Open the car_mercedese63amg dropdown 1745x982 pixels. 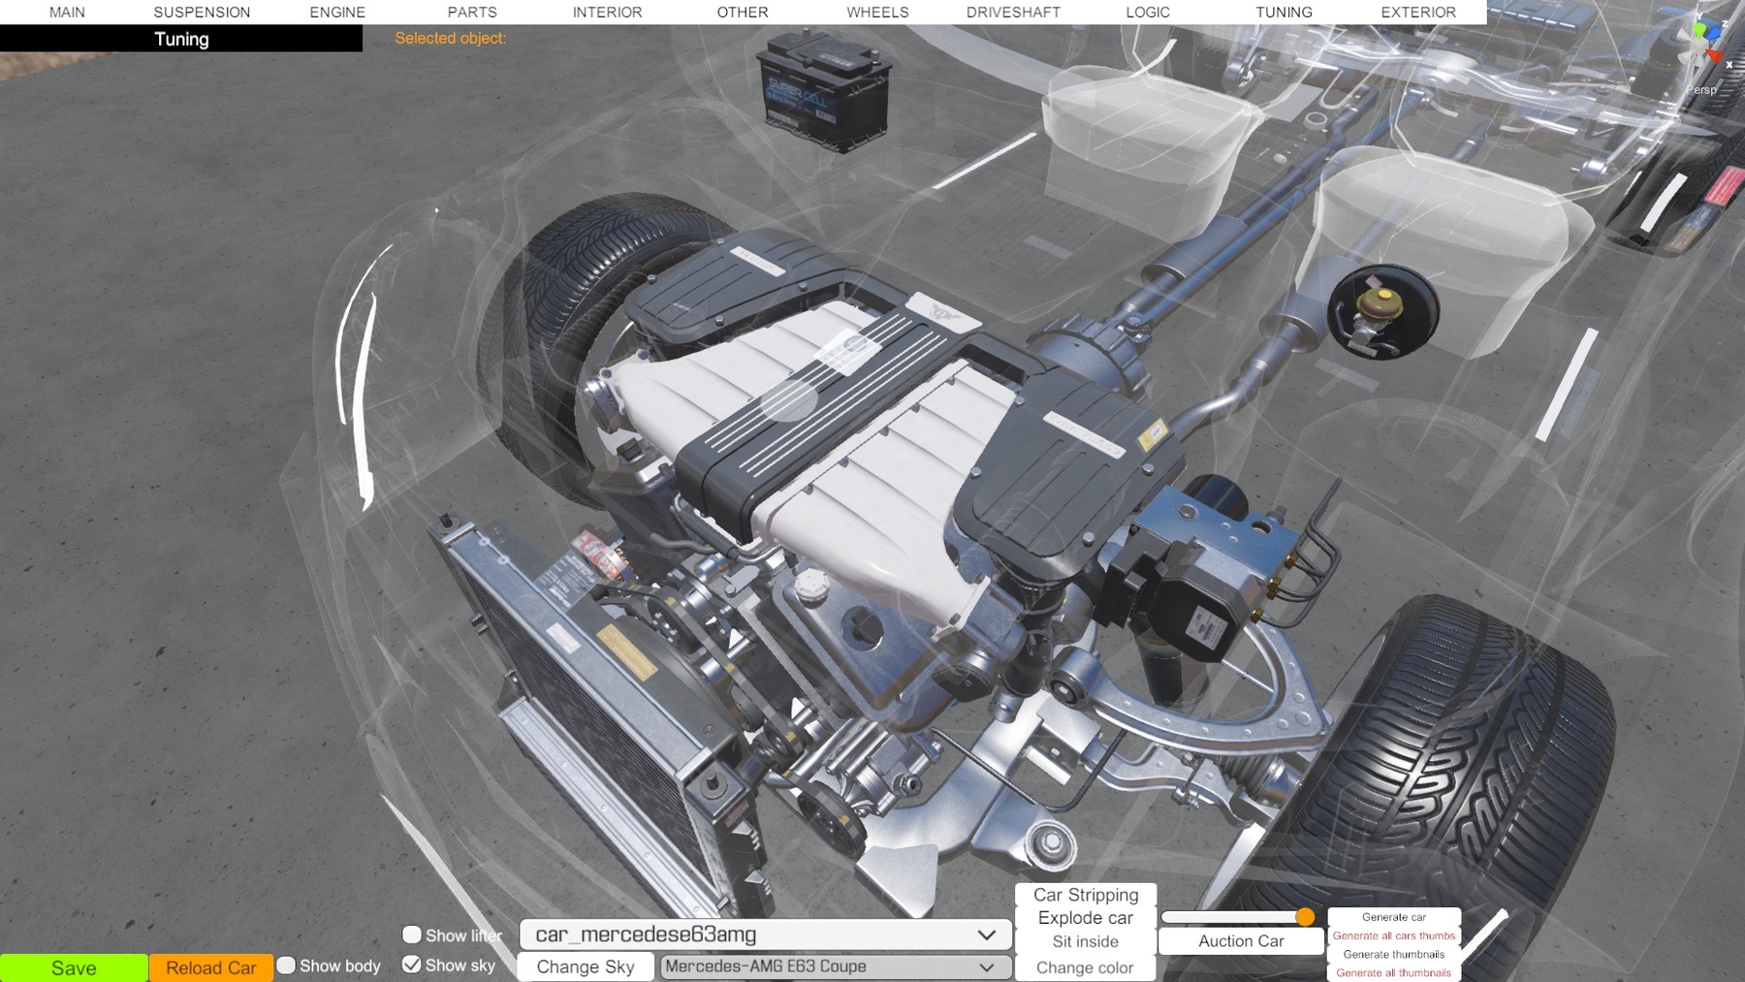(x=765, y=934)
